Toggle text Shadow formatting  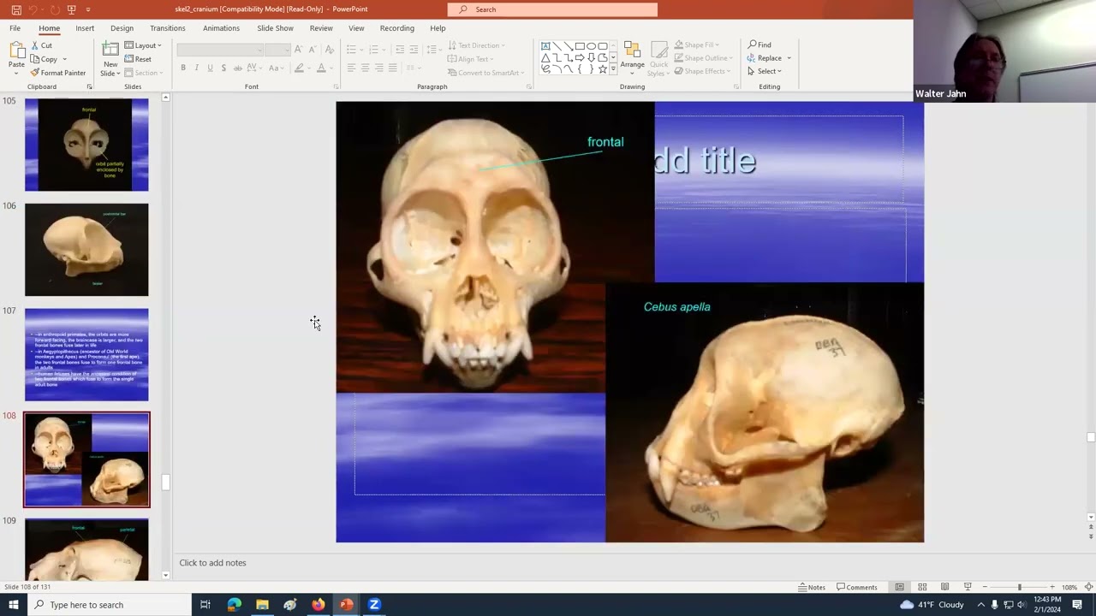tap(223, 68)
